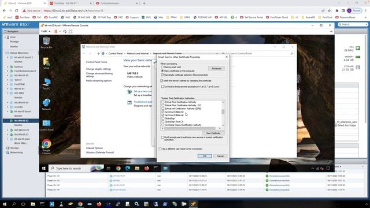The width and height of the screenshot is (370, 208).
Task: Open File Explorer in guest taskbar
Action: (x=137, y=168)
